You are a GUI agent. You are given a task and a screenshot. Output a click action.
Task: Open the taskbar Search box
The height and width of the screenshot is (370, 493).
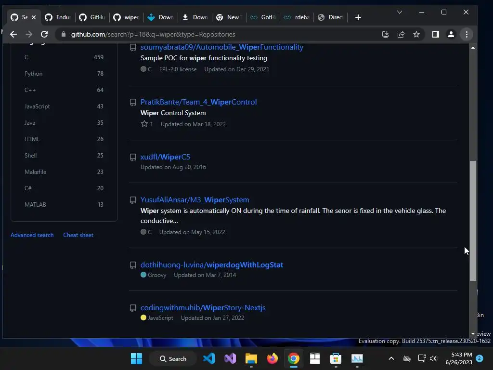coord(173,358)
